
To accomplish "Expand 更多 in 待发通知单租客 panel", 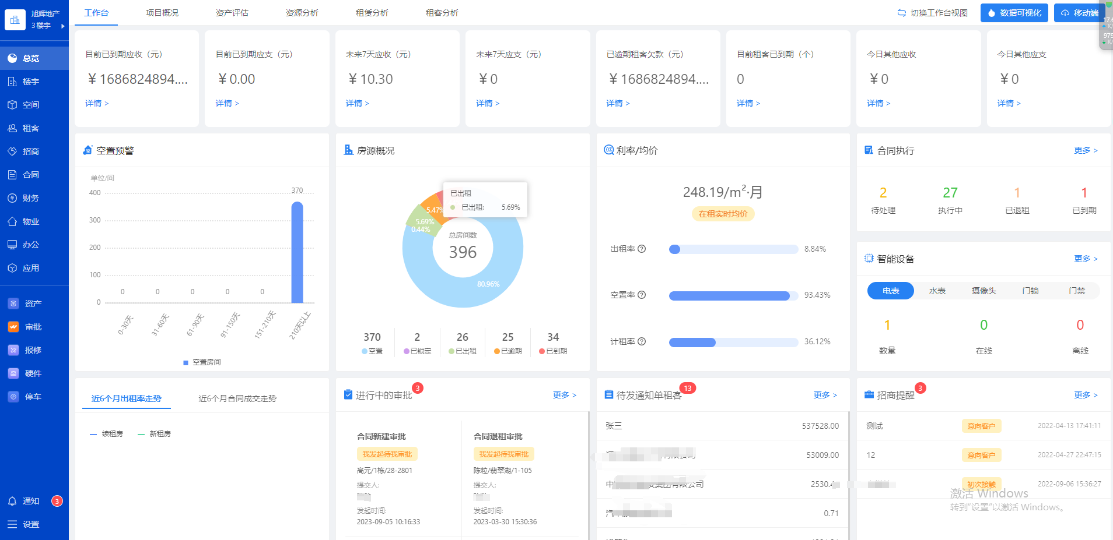I will coord(825,395).
